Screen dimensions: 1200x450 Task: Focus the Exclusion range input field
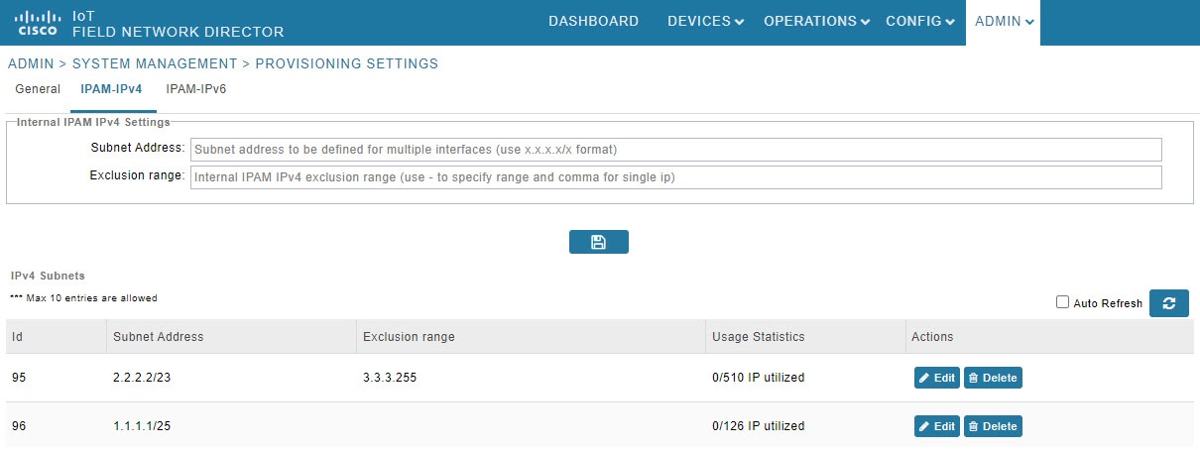(675, 177)
